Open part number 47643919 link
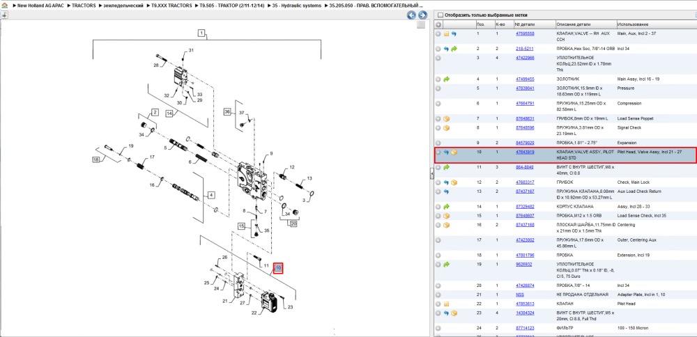This screenshot has height=337, width=697. [525, 152]
